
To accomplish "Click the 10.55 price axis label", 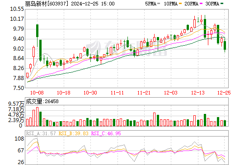I will tap(17, 9).
